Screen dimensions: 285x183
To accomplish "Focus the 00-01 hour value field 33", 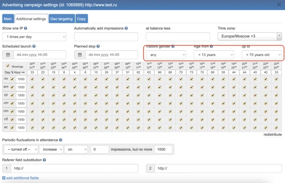I will pos(32,73).
